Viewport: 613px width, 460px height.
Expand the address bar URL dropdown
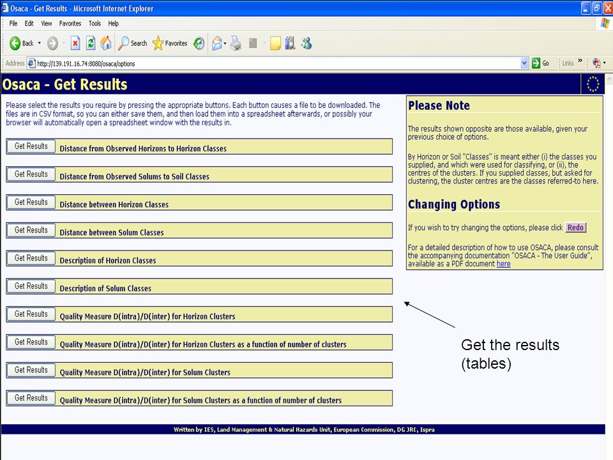point(525,63)
